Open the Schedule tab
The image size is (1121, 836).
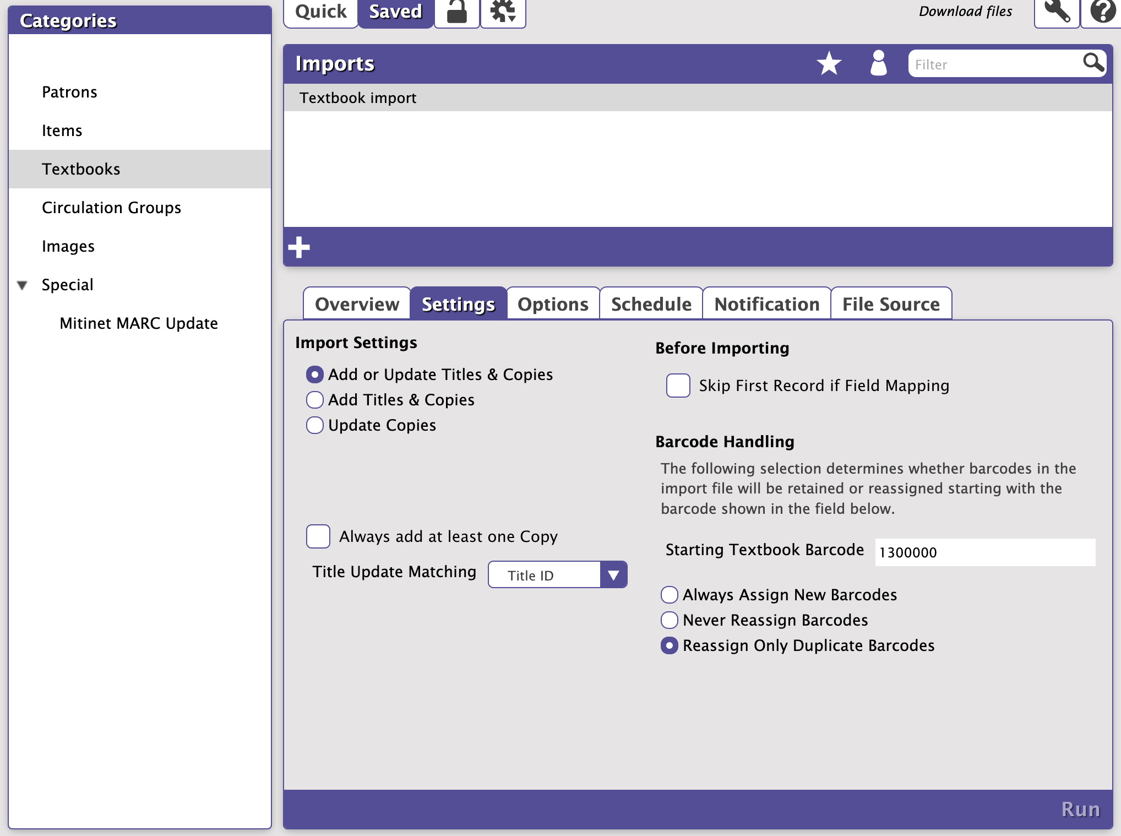pos(651,304)
